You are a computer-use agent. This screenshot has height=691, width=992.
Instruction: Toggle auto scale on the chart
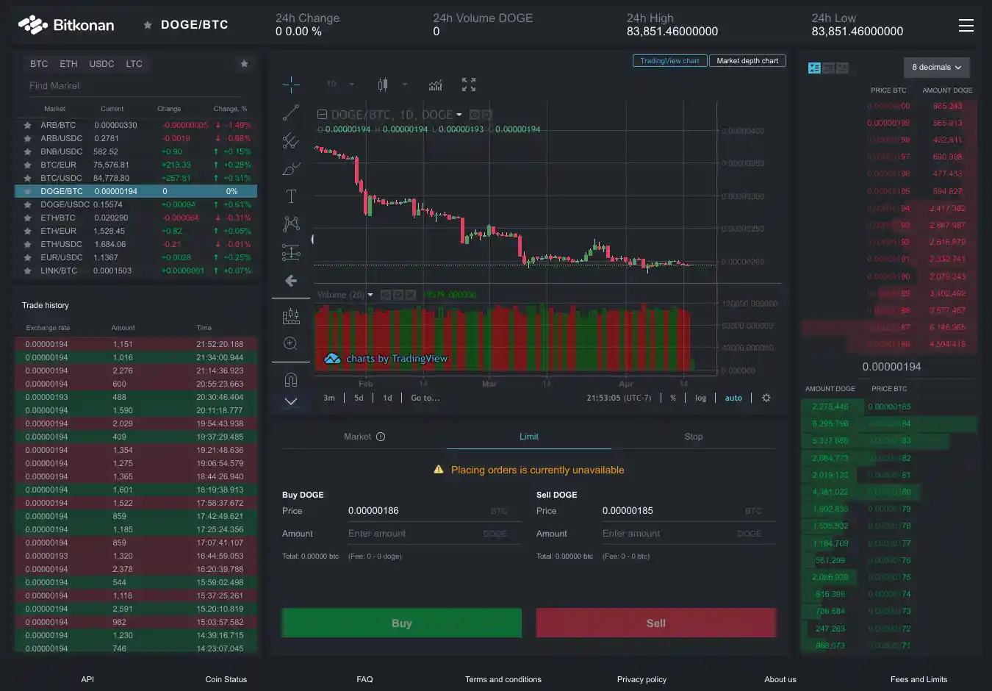pos(733,398)
